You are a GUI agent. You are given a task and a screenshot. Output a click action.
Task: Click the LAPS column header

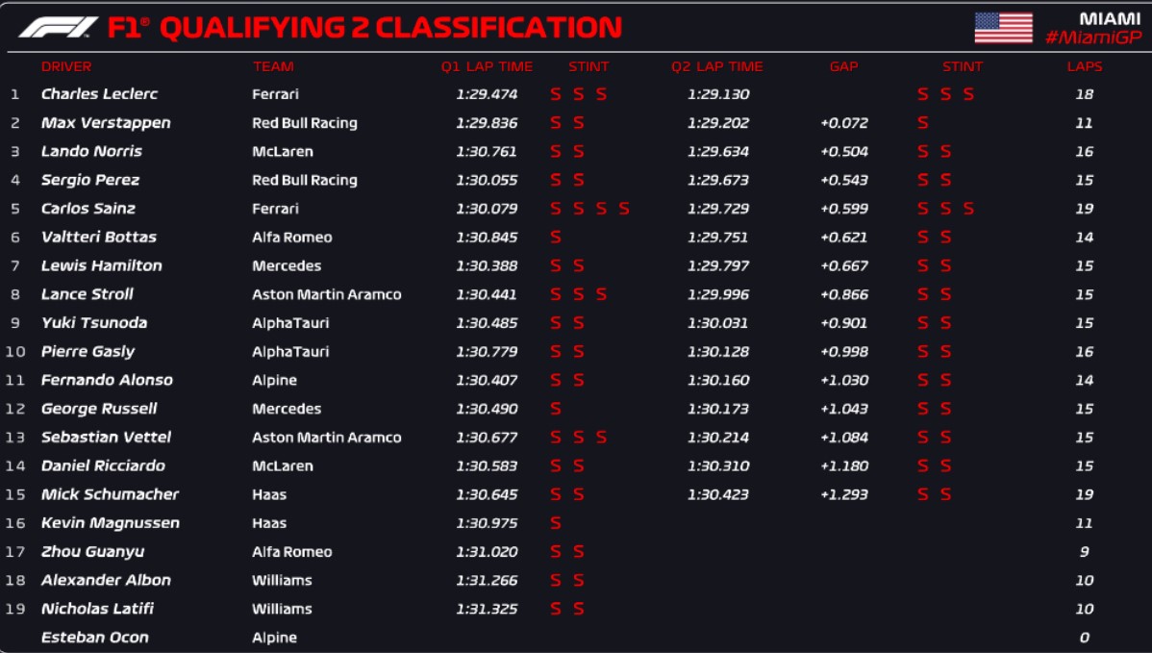tap(1085, 67)
